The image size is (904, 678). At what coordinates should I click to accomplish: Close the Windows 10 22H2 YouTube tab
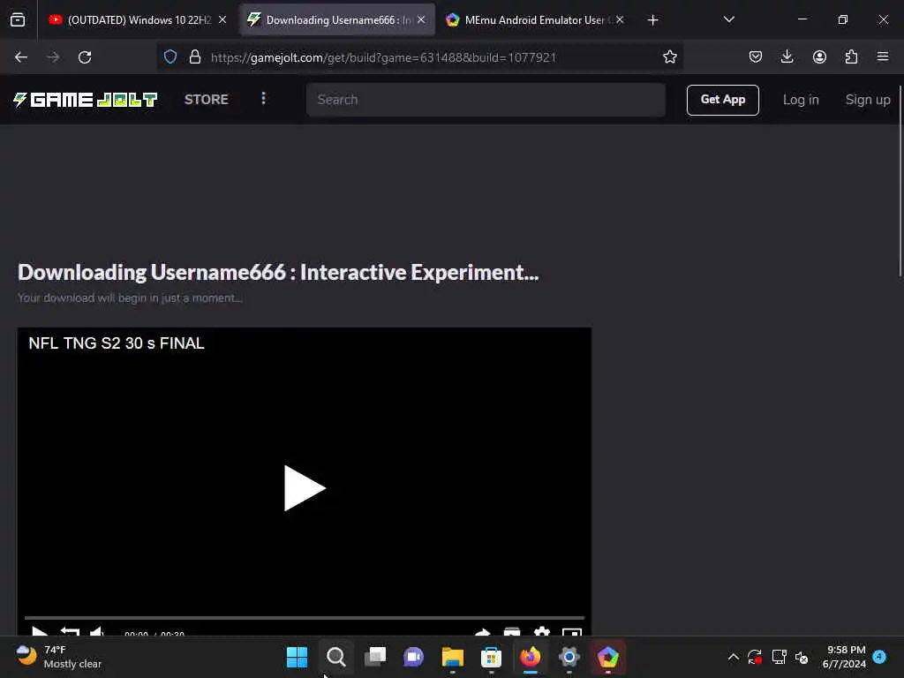(222, 19)
